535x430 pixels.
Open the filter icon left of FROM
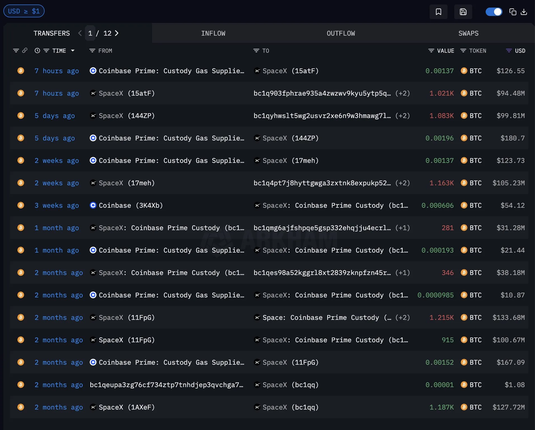tap(92, 50)
